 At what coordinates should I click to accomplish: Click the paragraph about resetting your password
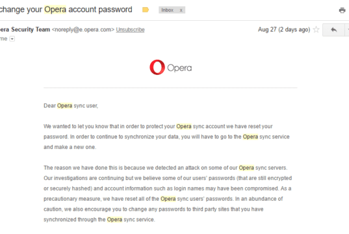(x=166, y=136)
